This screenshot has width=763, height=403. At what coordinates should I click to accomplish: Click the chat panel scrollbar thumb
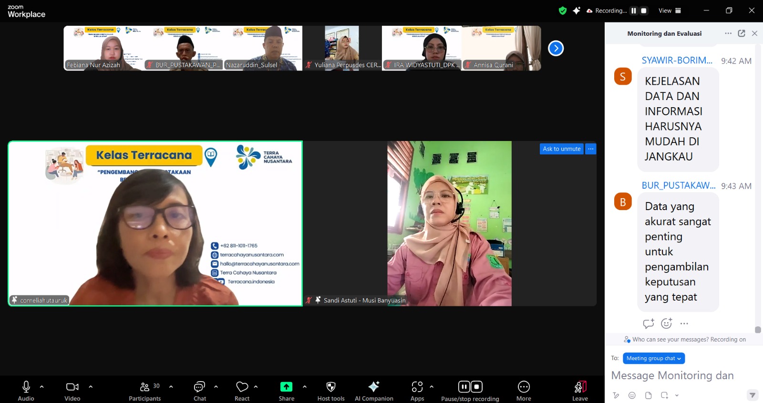[x=758, y=330]
